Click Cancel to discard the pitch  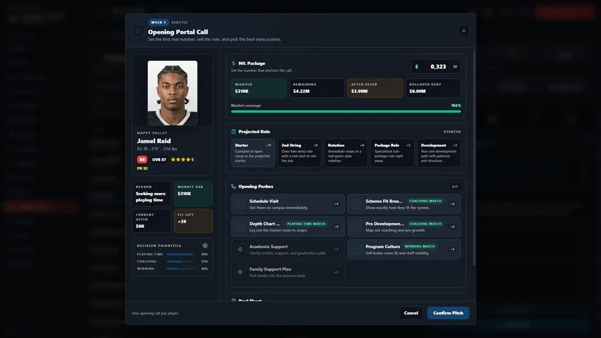tap(411, 313)
